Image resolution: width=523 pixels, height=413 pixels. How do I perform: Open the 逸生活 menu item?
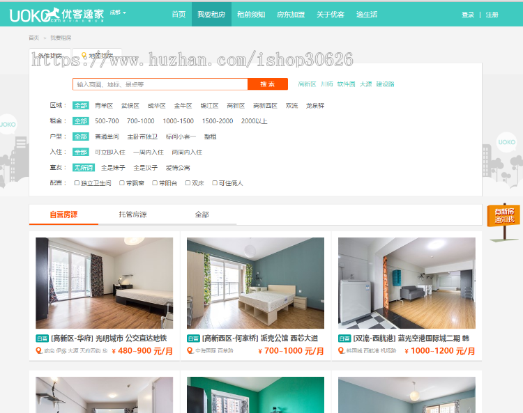367,15
